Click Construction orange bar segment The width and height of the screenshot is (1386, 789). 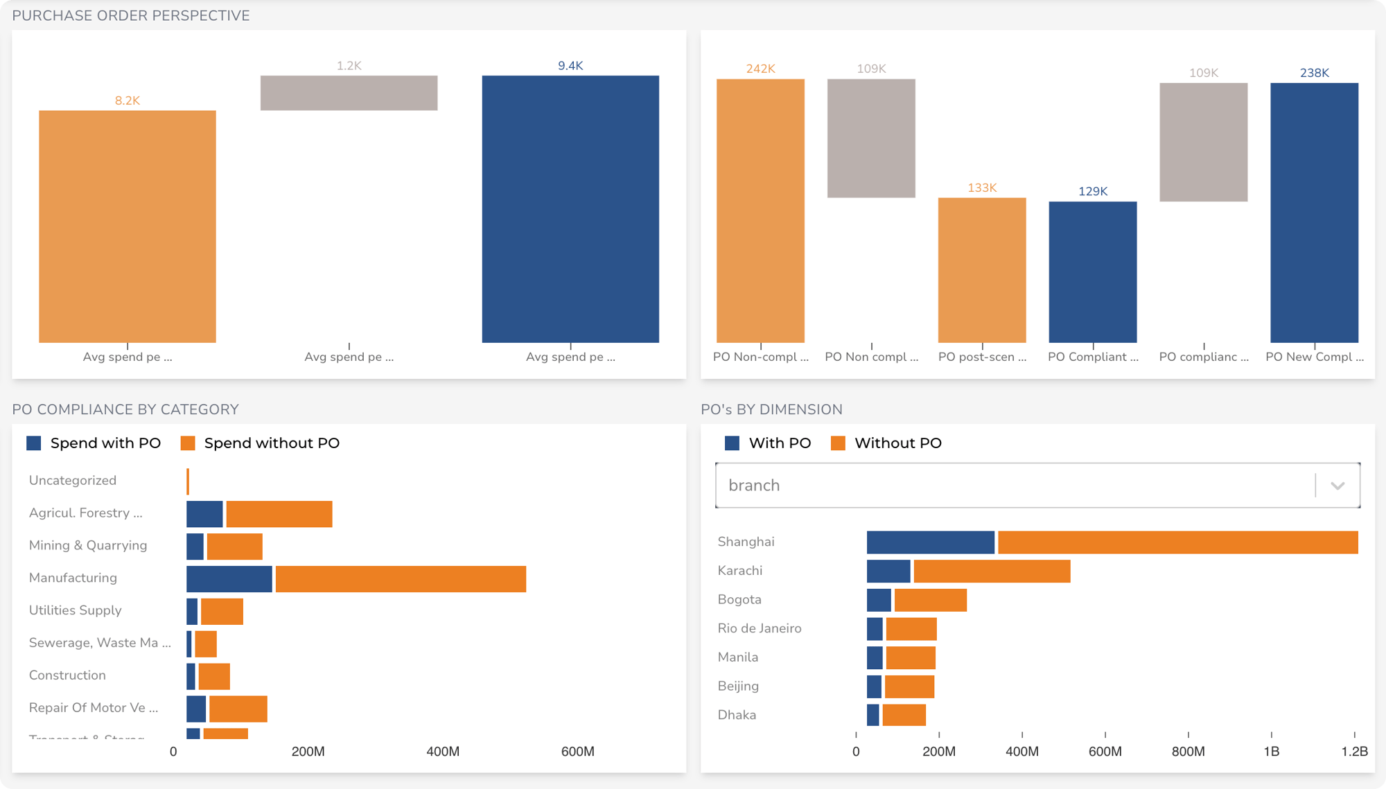coord(214,677)
